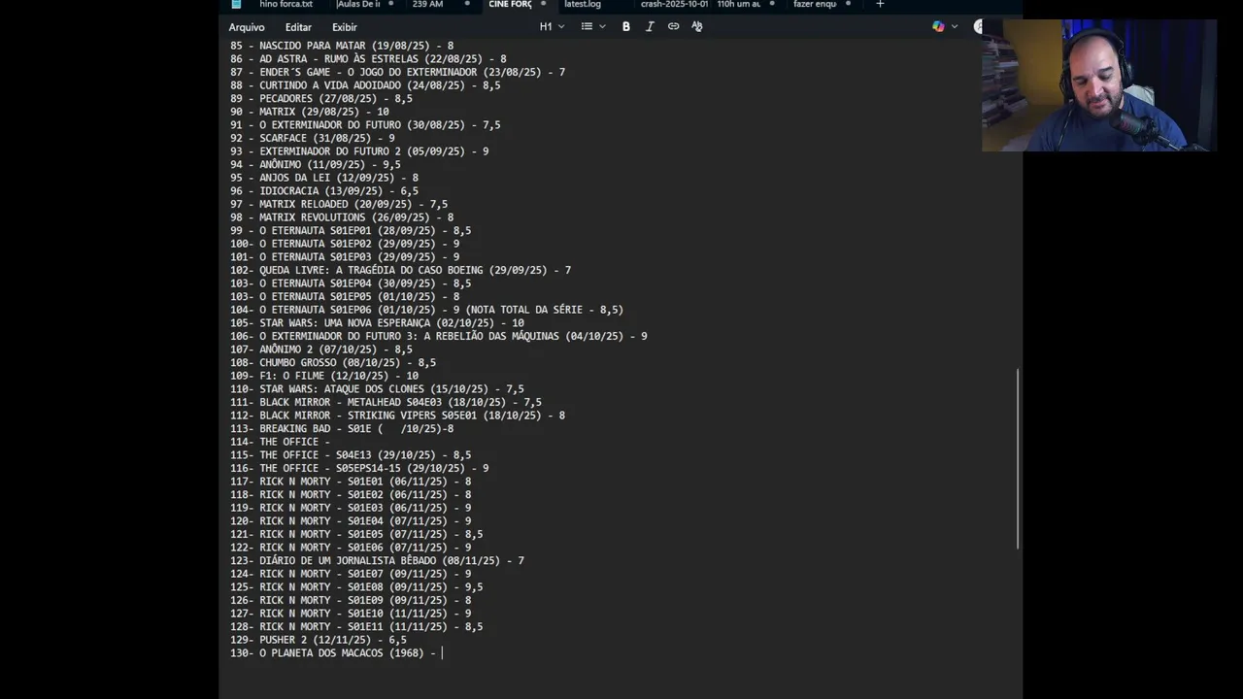The image size is (1243, 699).
Task: Open the Arquivo menu
Action: (x=247, y=27)
